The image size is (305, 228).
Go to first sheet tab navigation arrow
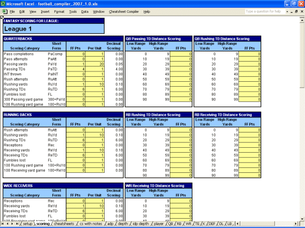tap(2, 224)
